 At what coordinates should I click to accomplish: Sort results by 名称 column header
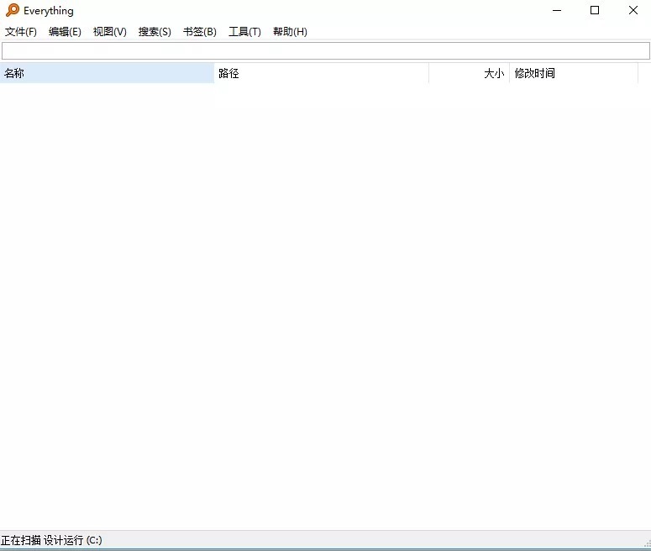(x=107, y=73)
